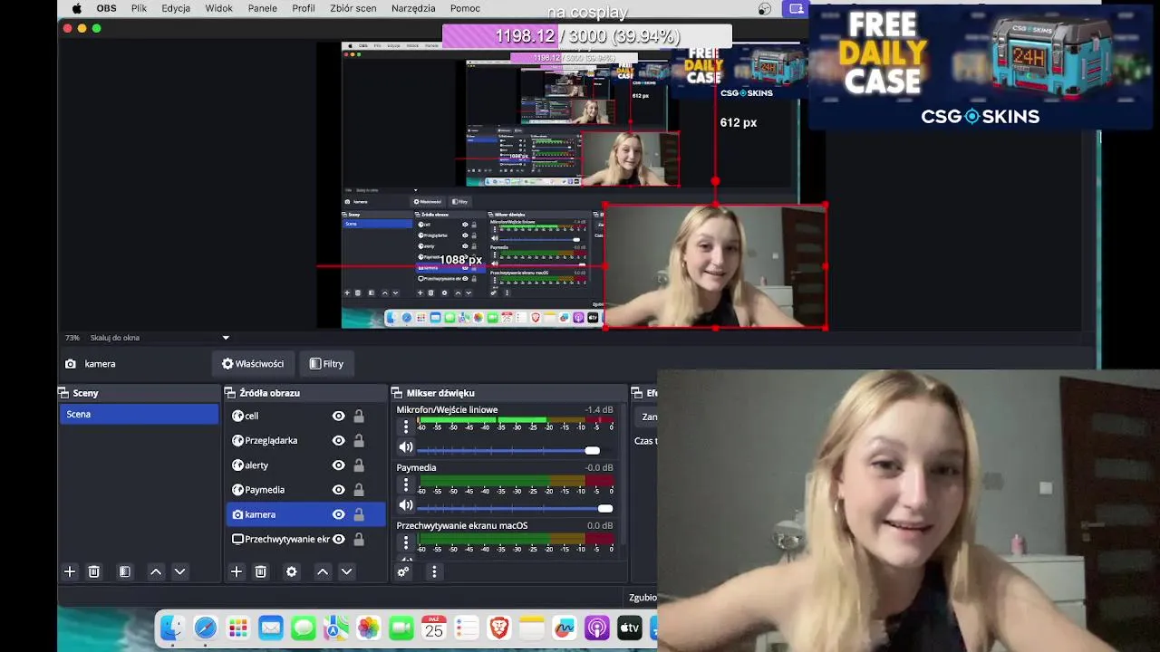Hide the cell source with its eye icon
The width and height of the screenshot is (1160, 652).
[x=338, y=416]
